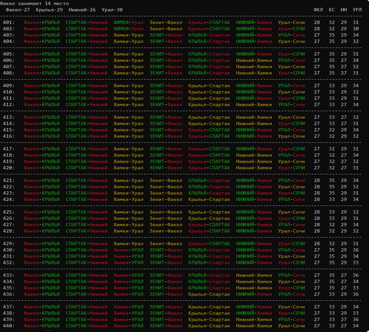Screen dimensions: 369x332
Task: Click row number "429:"
Action: tap(9, 244)
